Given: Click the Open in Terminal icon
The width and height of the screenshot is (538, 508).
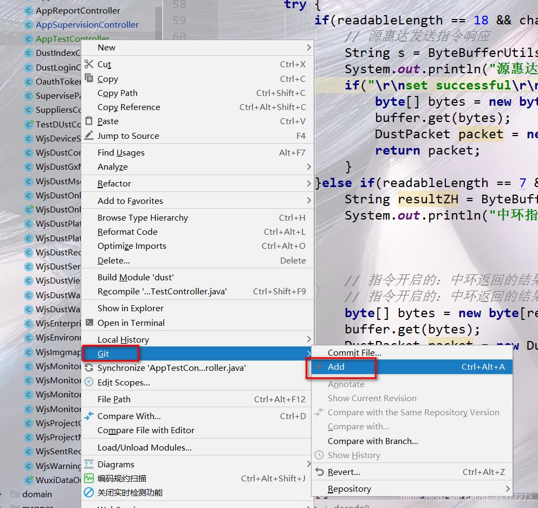Looking at the screenshot, I should pos(89,323).
